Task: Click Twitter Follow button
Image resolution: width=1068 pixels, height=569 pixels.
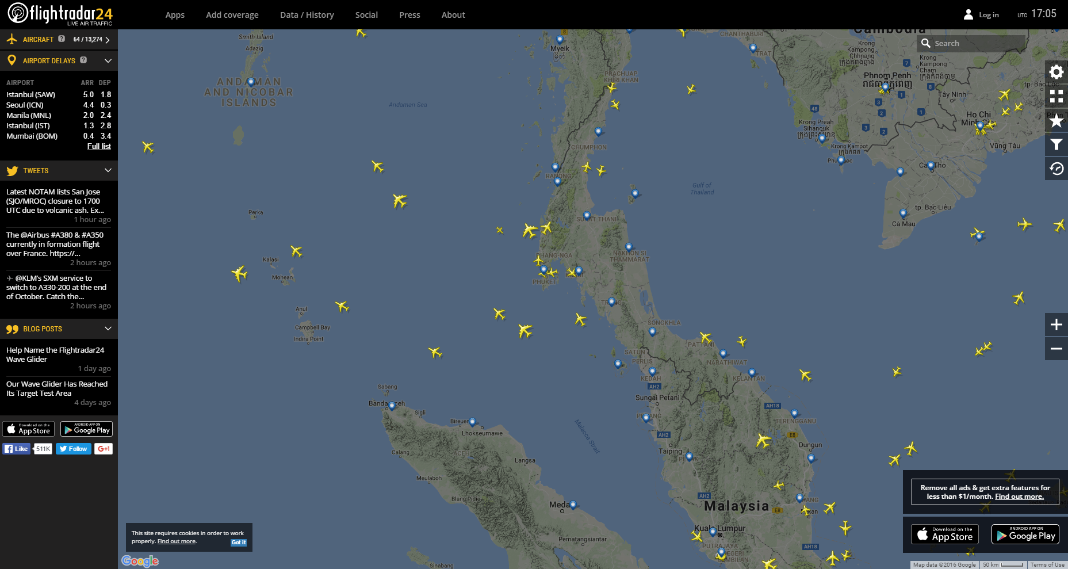Action: [74, 449]
